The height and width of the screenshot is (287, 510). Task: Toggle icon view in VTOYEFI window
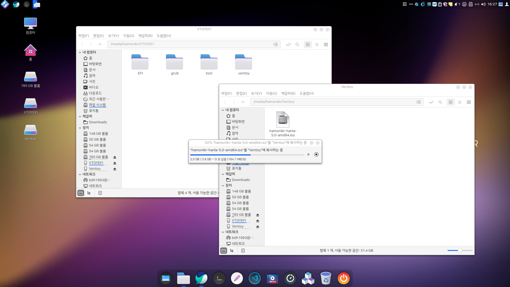coord(308,44)
